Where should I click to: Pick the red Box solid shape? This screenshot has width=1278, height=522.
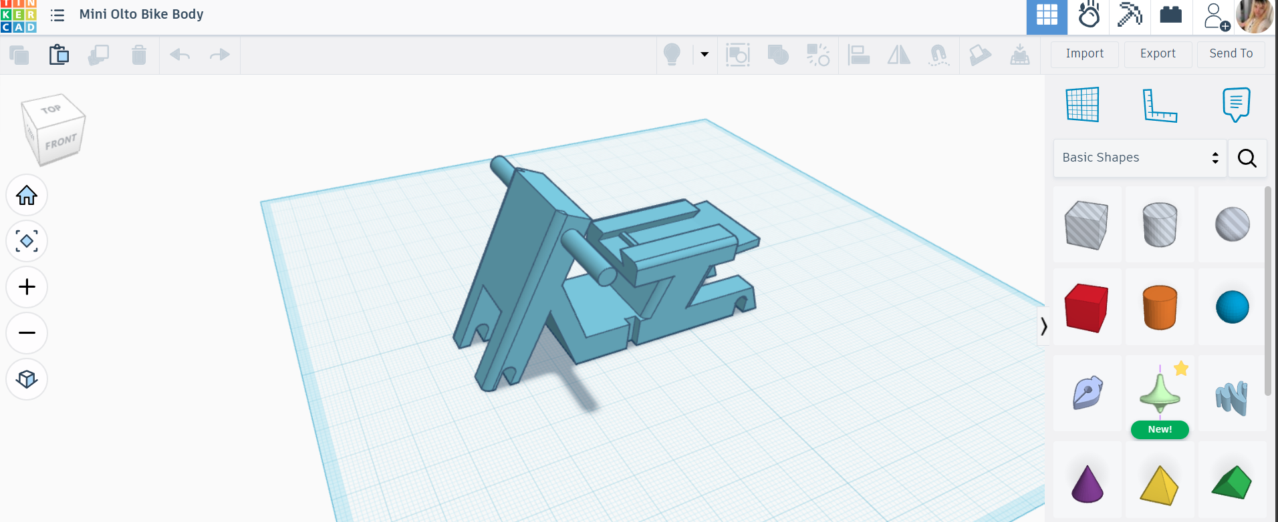1087,308
